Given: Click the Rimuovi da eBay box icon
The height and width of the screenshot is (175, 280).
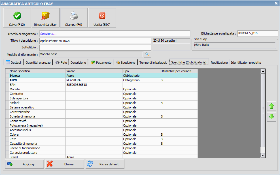Looking at the screenshot, I should pos(45,16).
